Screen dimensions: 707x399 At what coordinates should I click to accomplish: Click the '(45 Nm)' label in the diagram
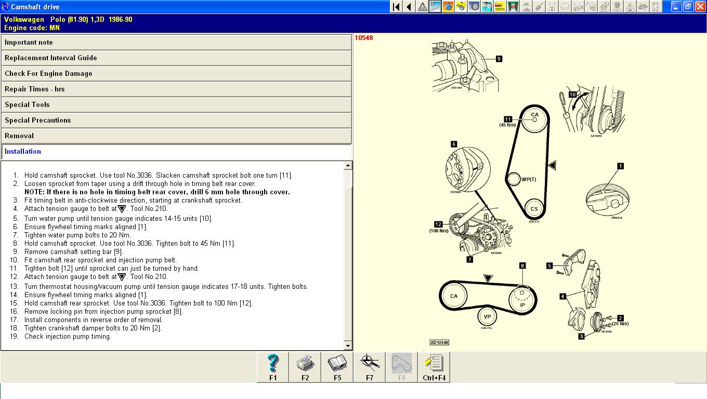coord(507,125)
